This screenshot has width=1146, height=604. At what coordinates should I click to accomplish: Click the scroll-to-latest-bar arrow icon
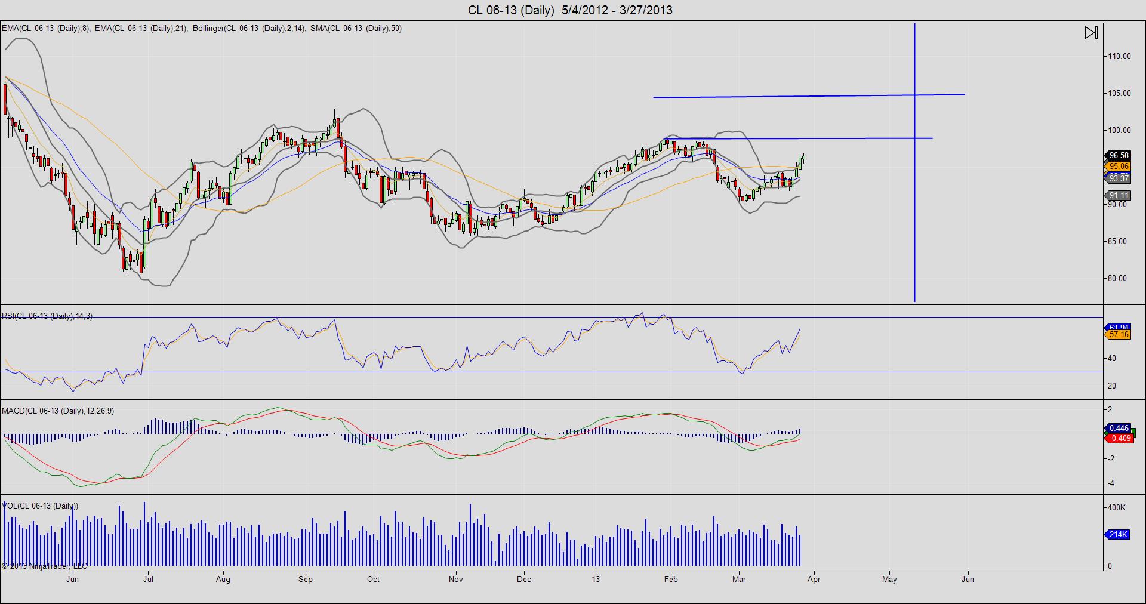click(1091, 33)
